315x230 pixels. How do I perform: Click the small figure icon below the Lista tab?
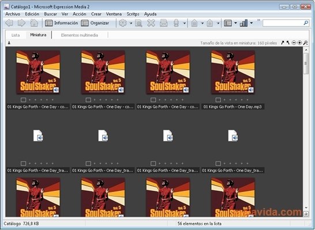point(9,43)
